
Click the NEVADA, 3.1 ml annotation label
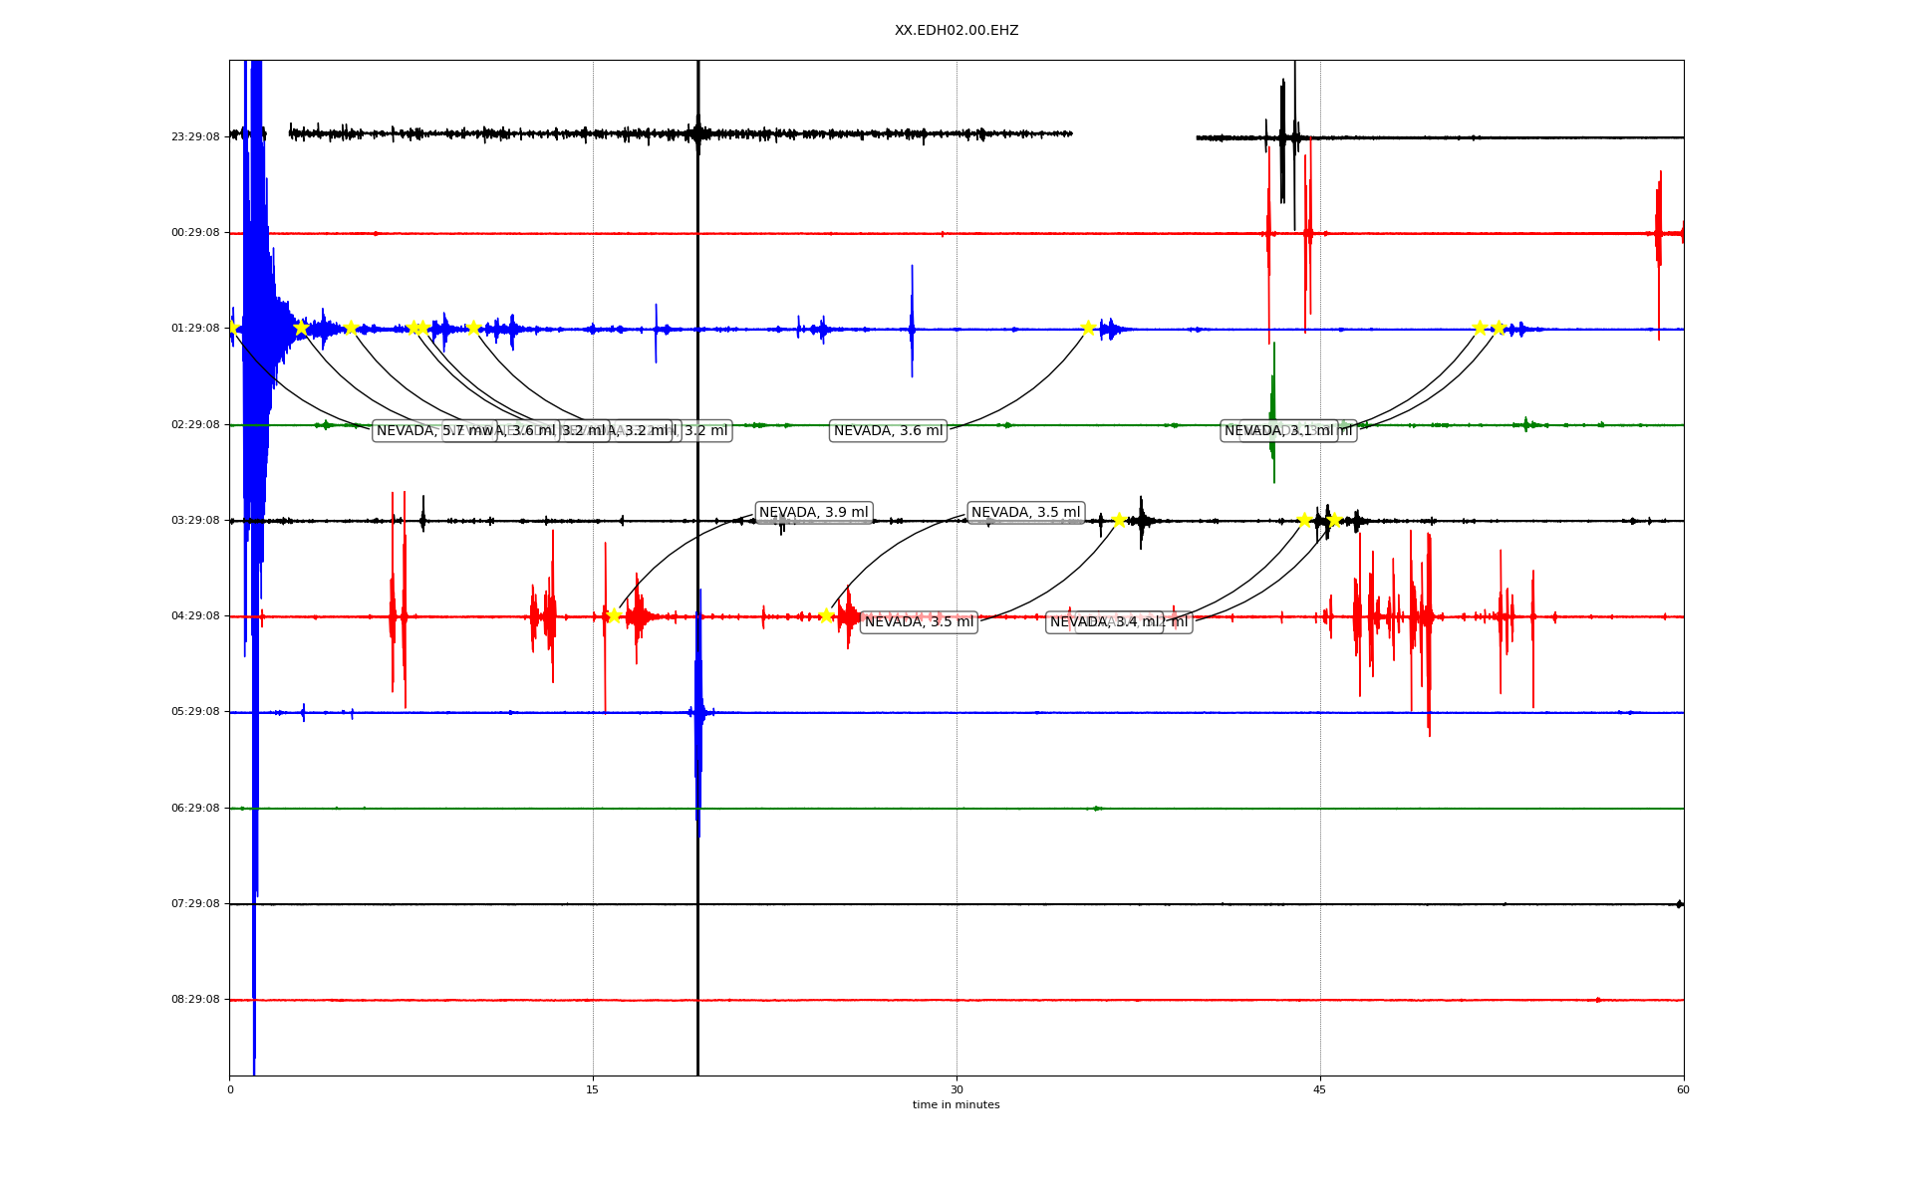pos(1278,431)
